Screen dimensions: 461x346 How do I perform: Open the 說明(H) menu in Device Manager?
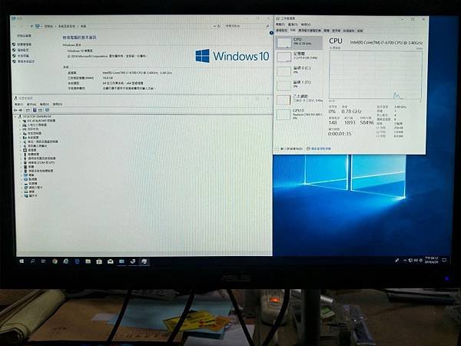coord(58,104)
